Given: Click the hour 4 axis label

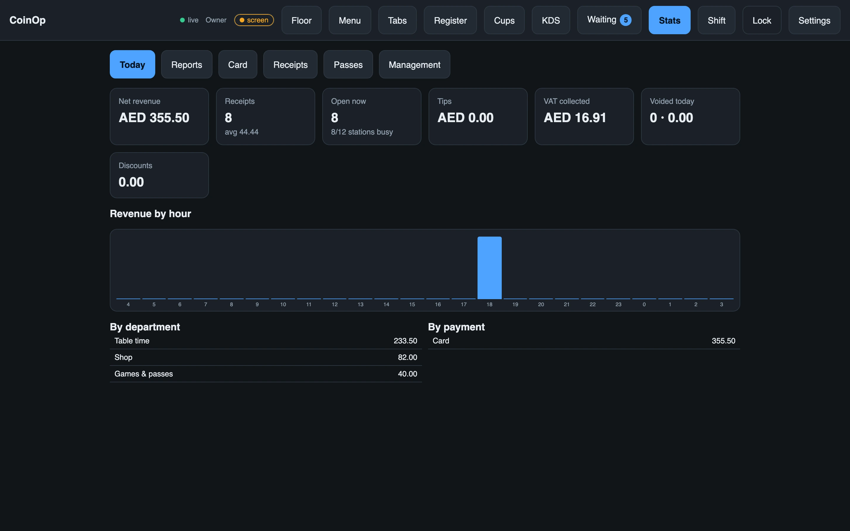Looking at the screenshot, I should click(x=128, y=304).
